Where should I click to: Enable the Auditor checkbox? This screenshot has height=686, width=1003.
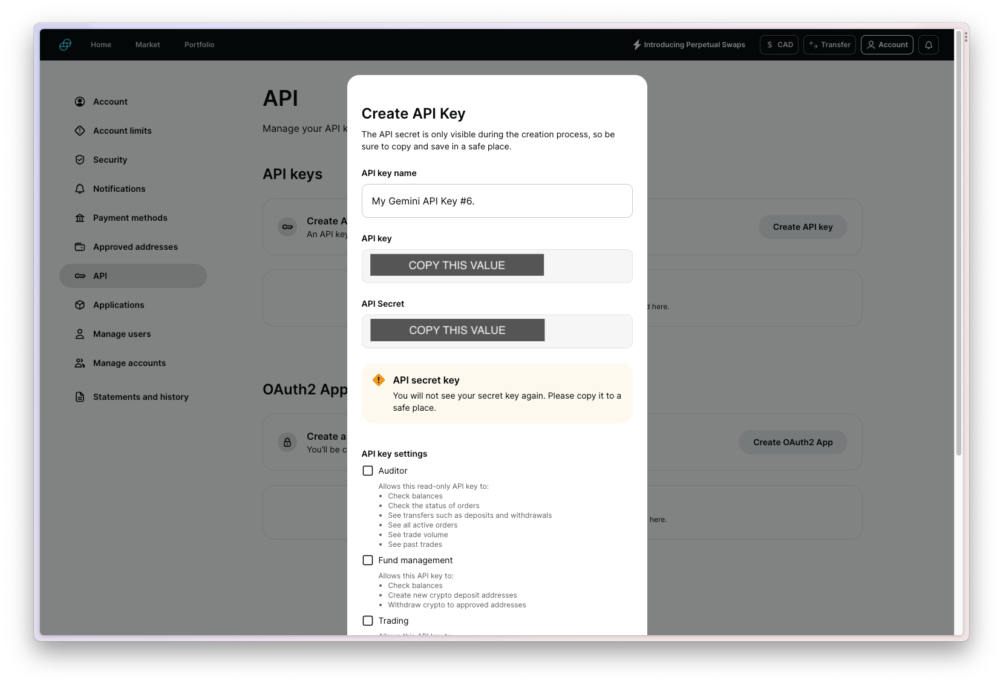[368, 471]
